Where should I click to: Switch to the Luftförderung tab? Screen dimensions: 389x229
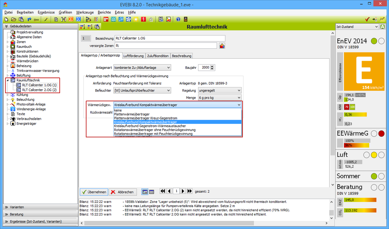click(x=134, y=56)
